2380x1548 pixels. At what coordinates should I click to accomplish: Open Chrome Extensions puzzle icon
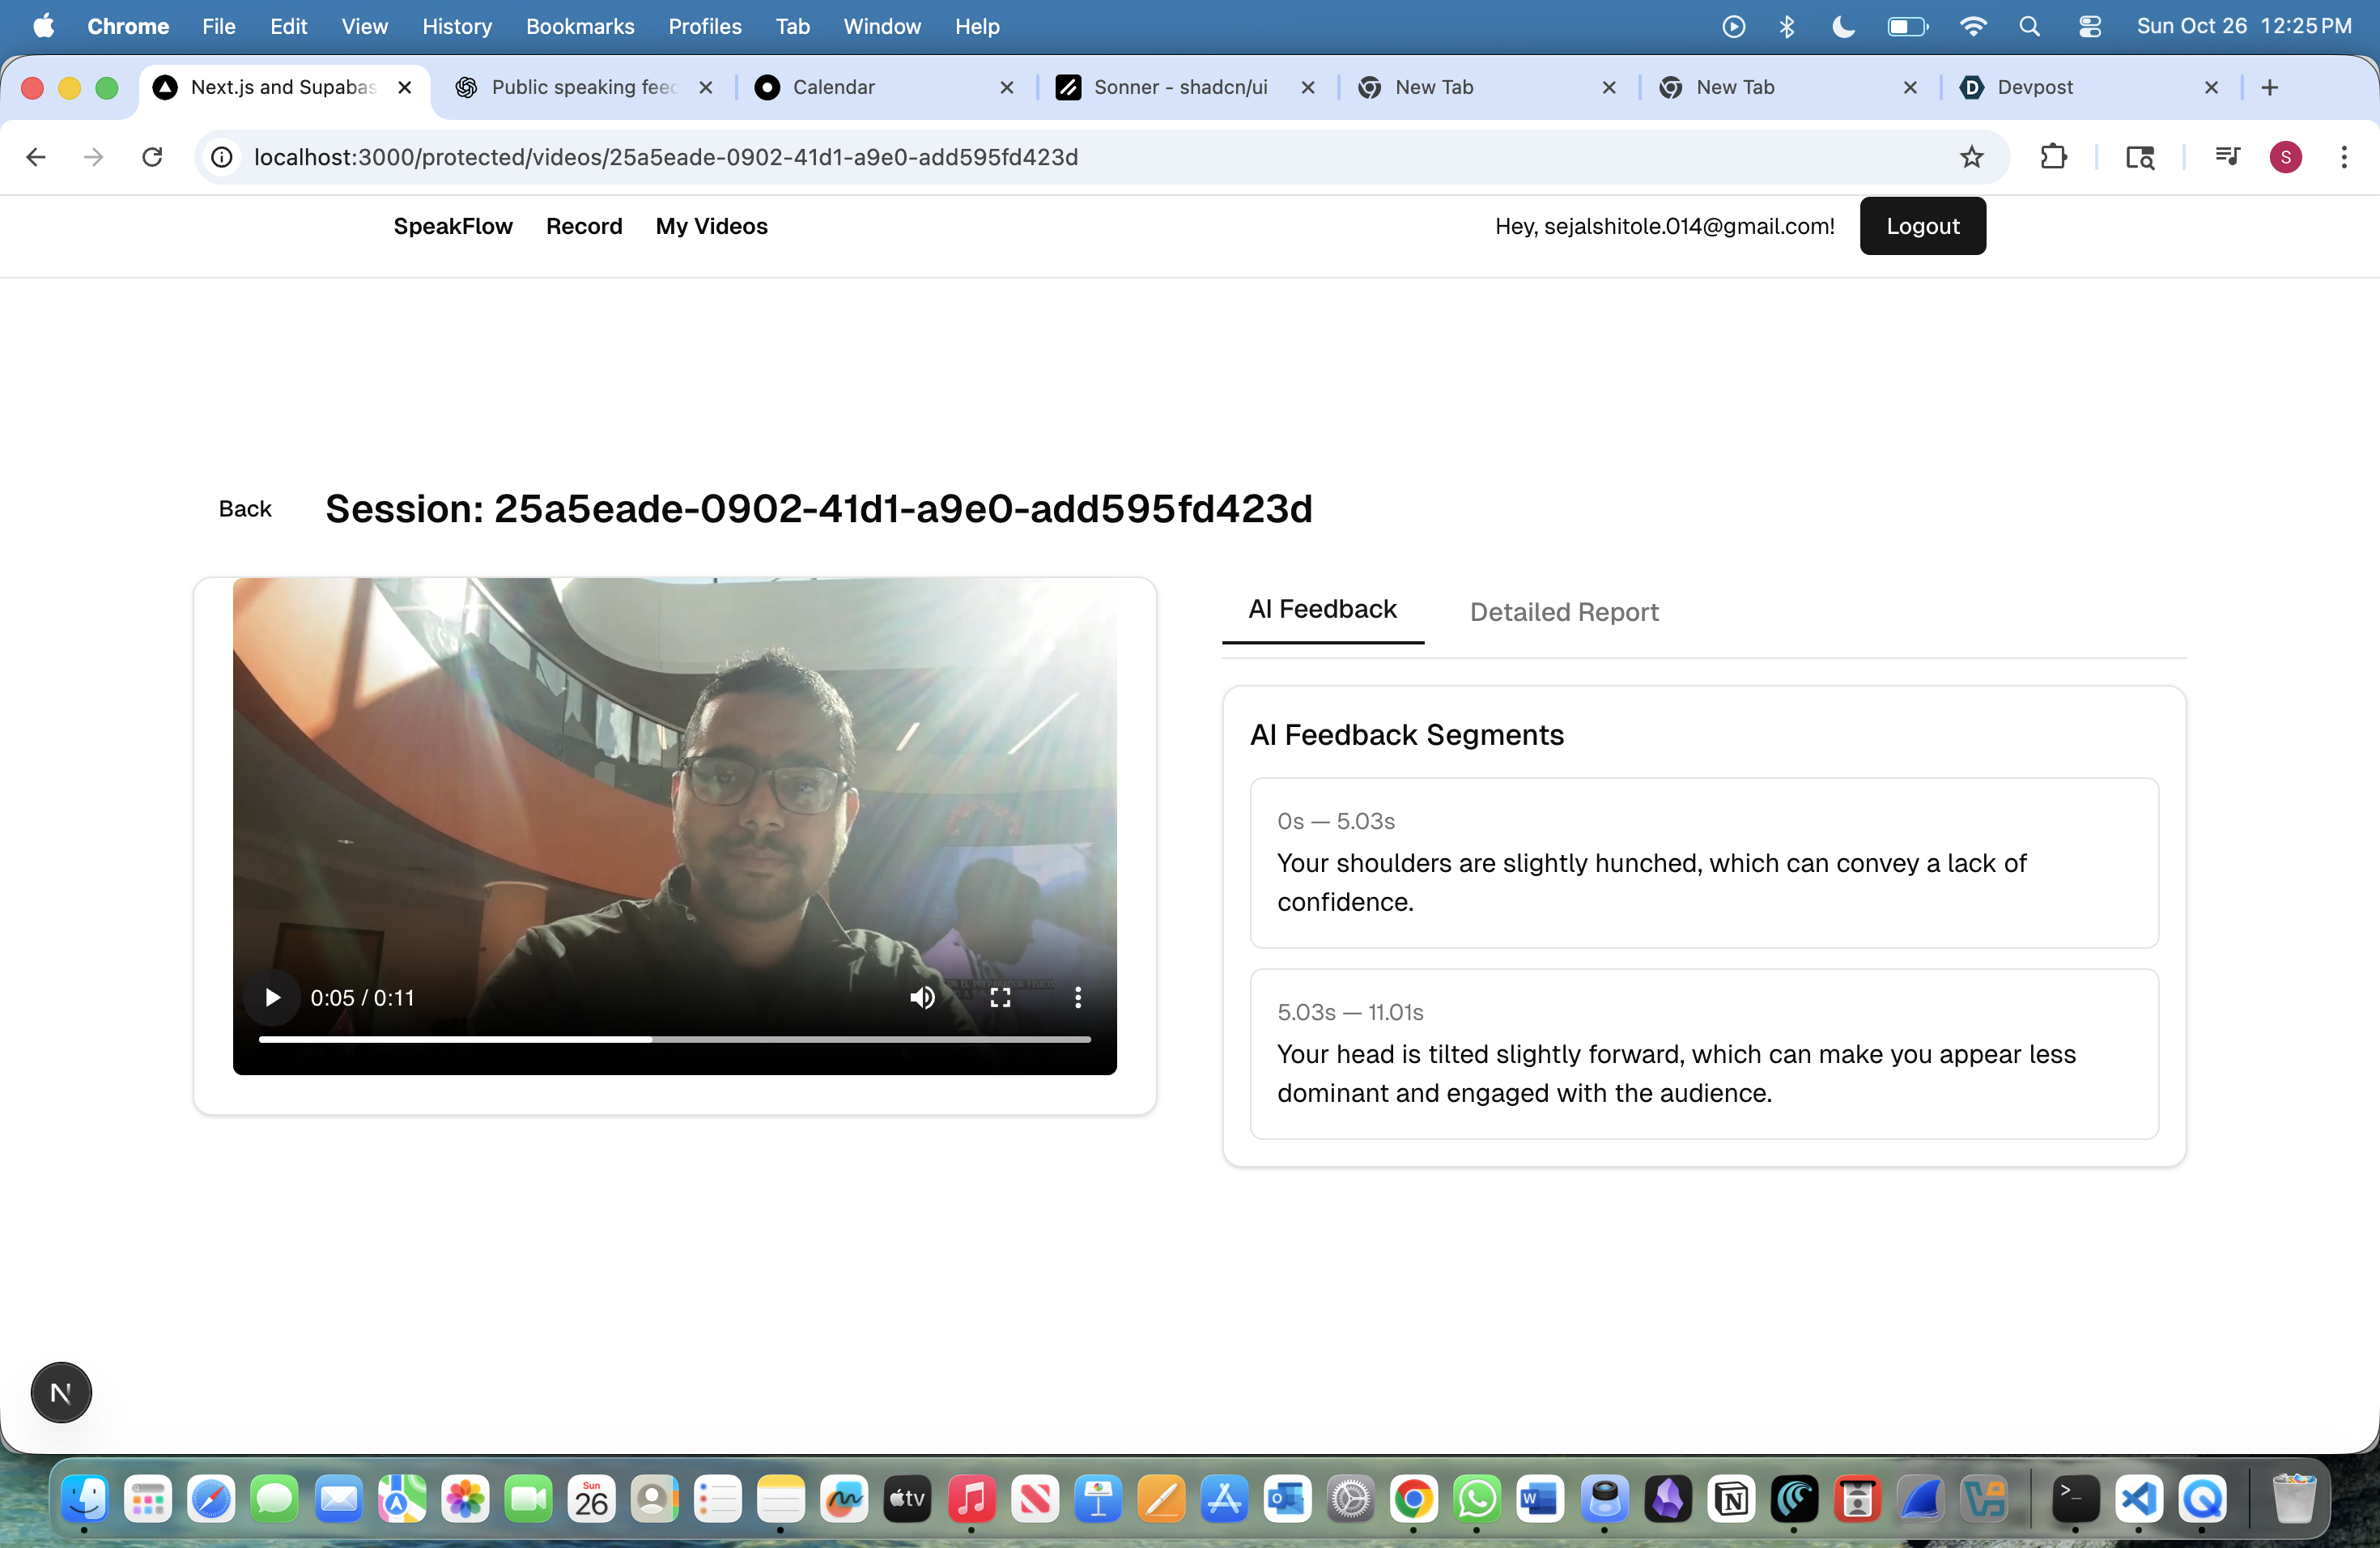[x=2053, y=157]
